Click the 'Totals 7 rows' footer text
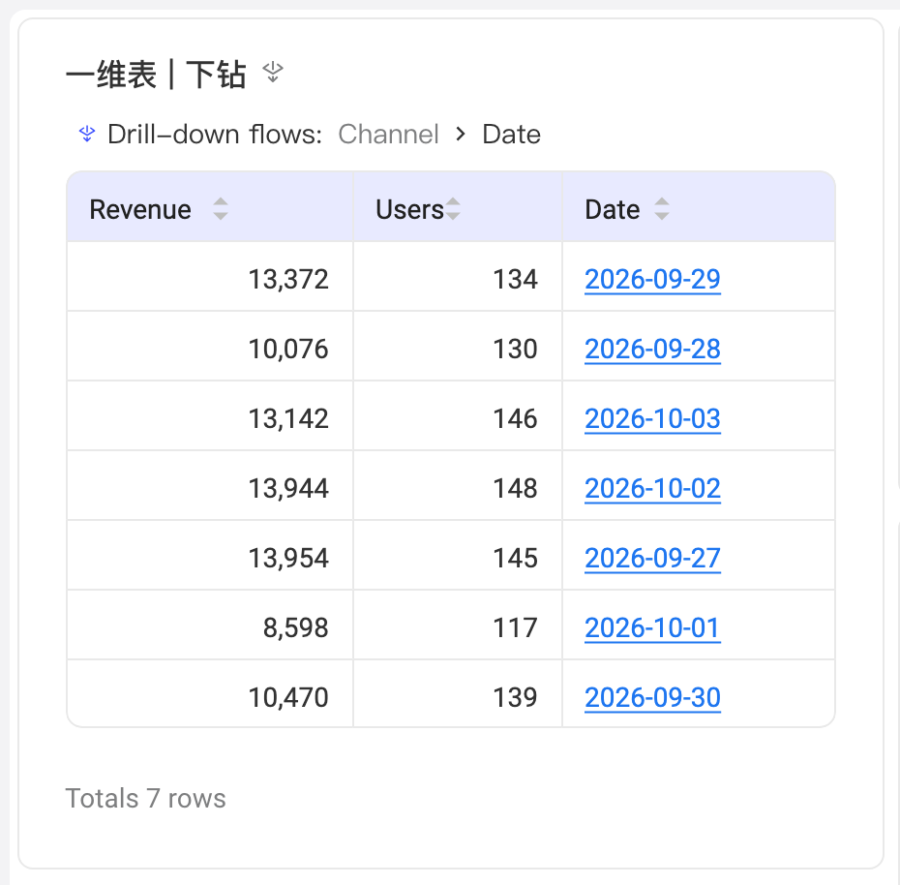The width and height of the screenshot is (900, 885). (x=146, y=798)
